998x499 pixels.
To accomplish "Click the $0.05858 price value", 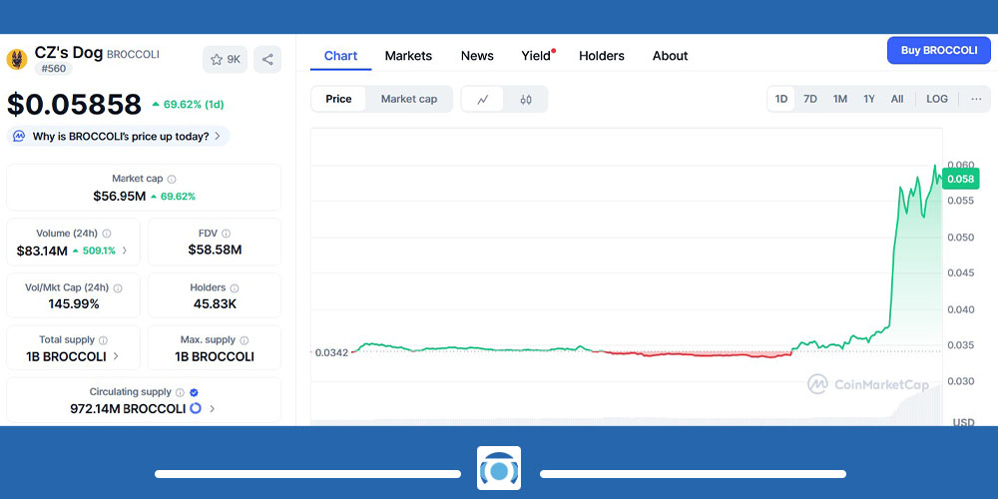I will click(75, 105).
